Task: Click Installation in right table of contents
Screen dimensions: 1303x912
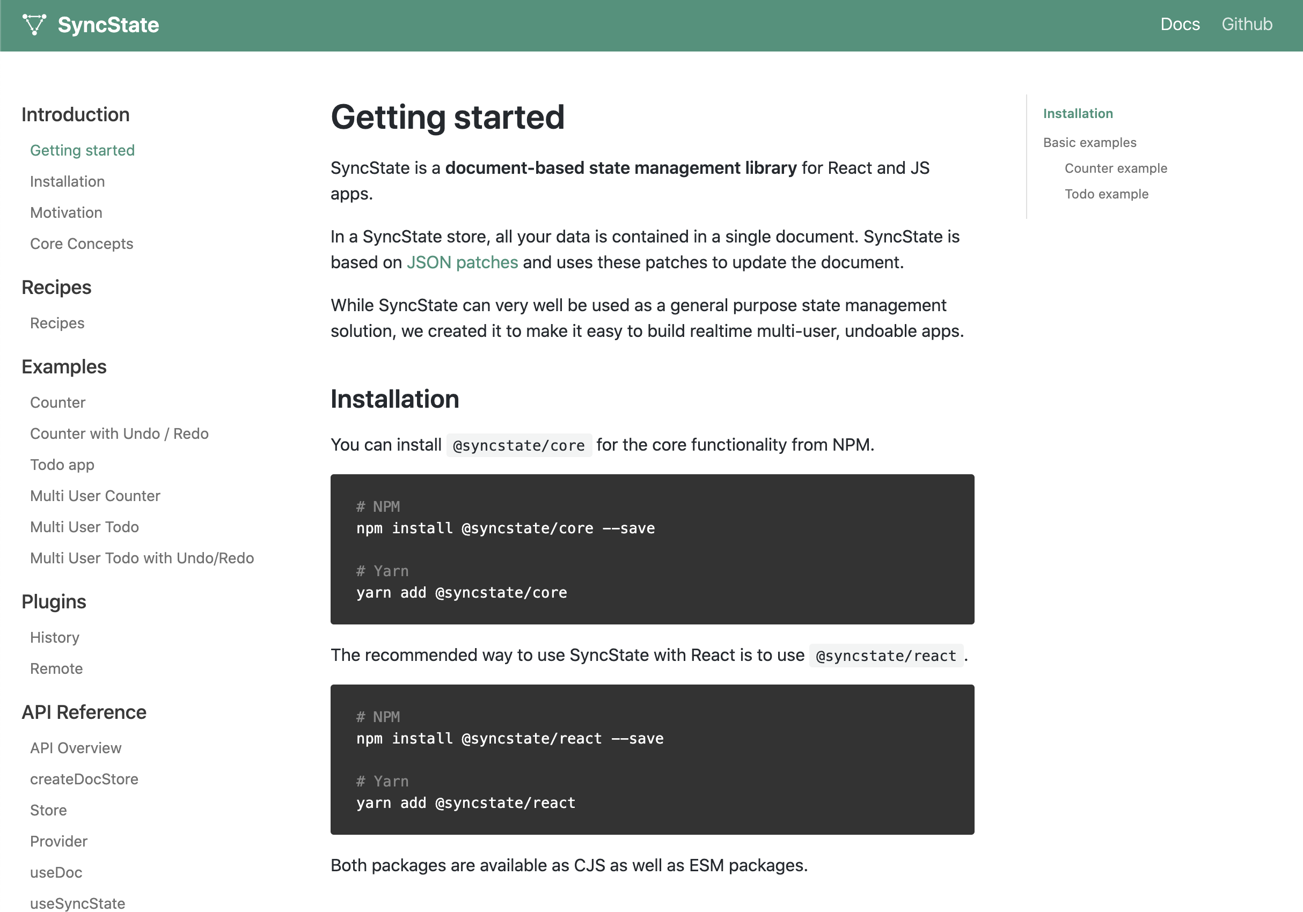Action: click(1077, 113)
